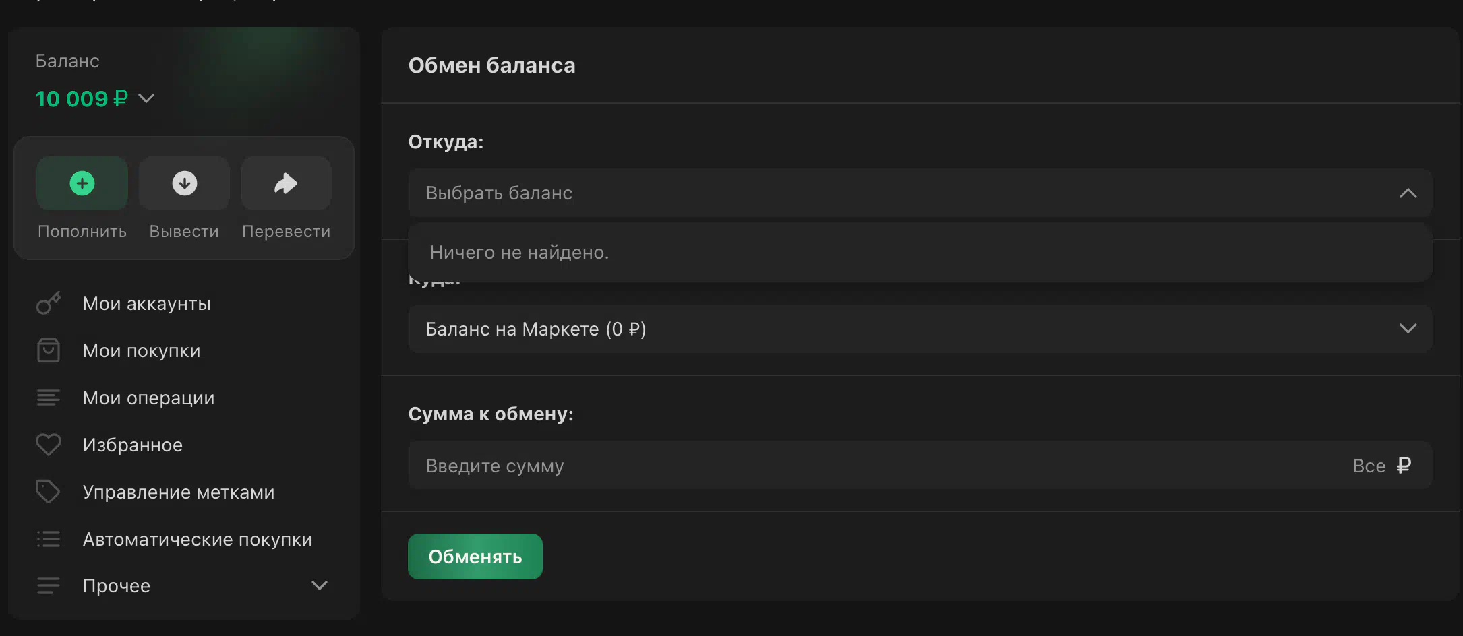Viewport: 1463px width, 636px height.
Task: Go to 'Мои операции' section
Action: coord(148,398)
